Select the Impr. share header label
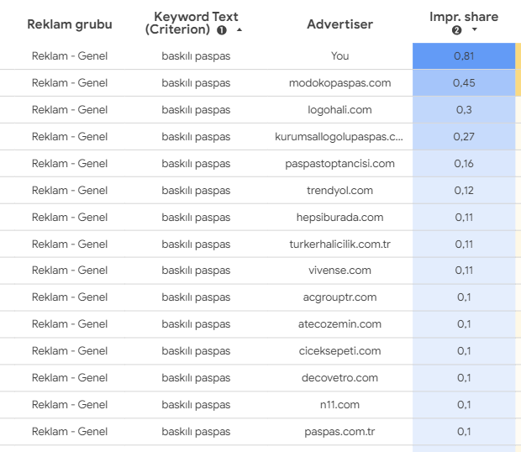This screenshot has height=452, width=521. (464, 17)
